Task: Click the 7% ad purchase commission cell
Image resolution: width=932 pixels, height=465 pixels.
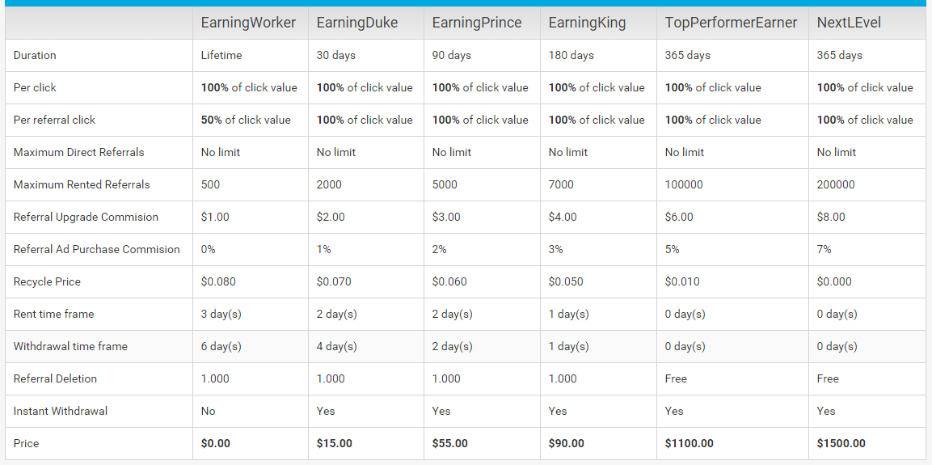Action: point(824,249)
